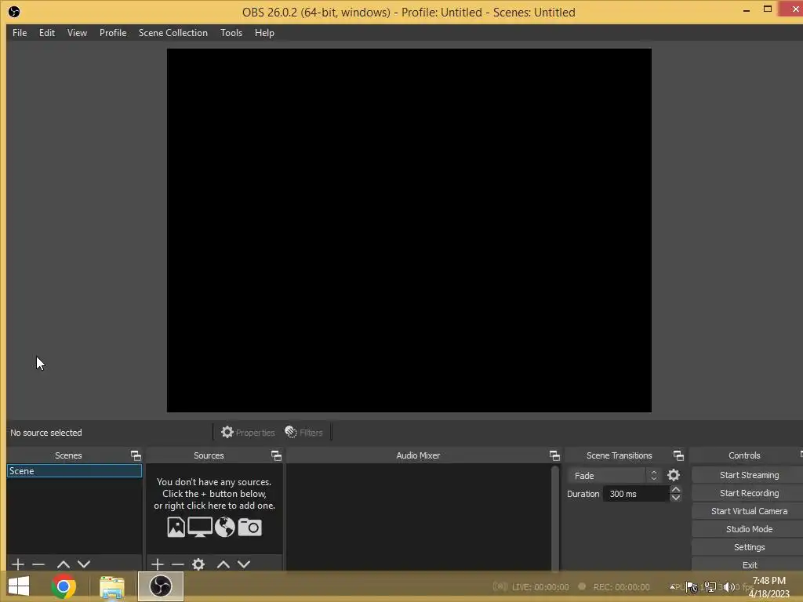Screen dimensions: 803x602
Task: Click the display capture monitor icon
Action: point(200,528)
